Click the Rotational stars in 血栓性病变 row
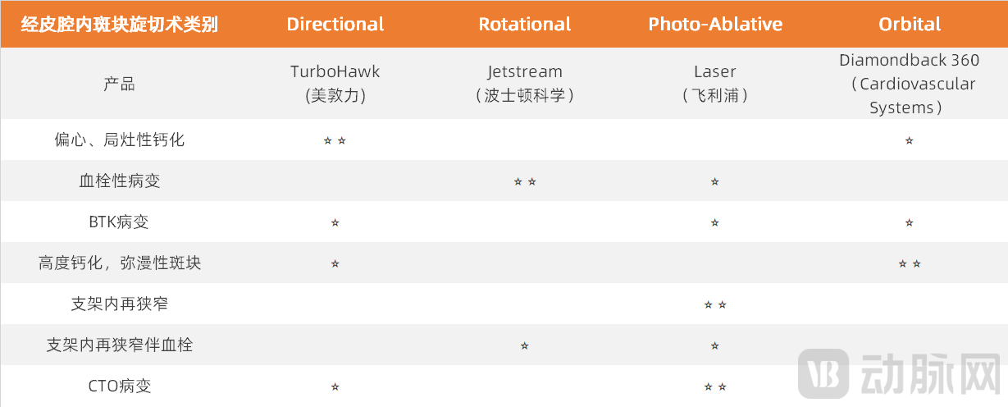The height and width of the screenshot is (407, 1008). pos(525,181)
